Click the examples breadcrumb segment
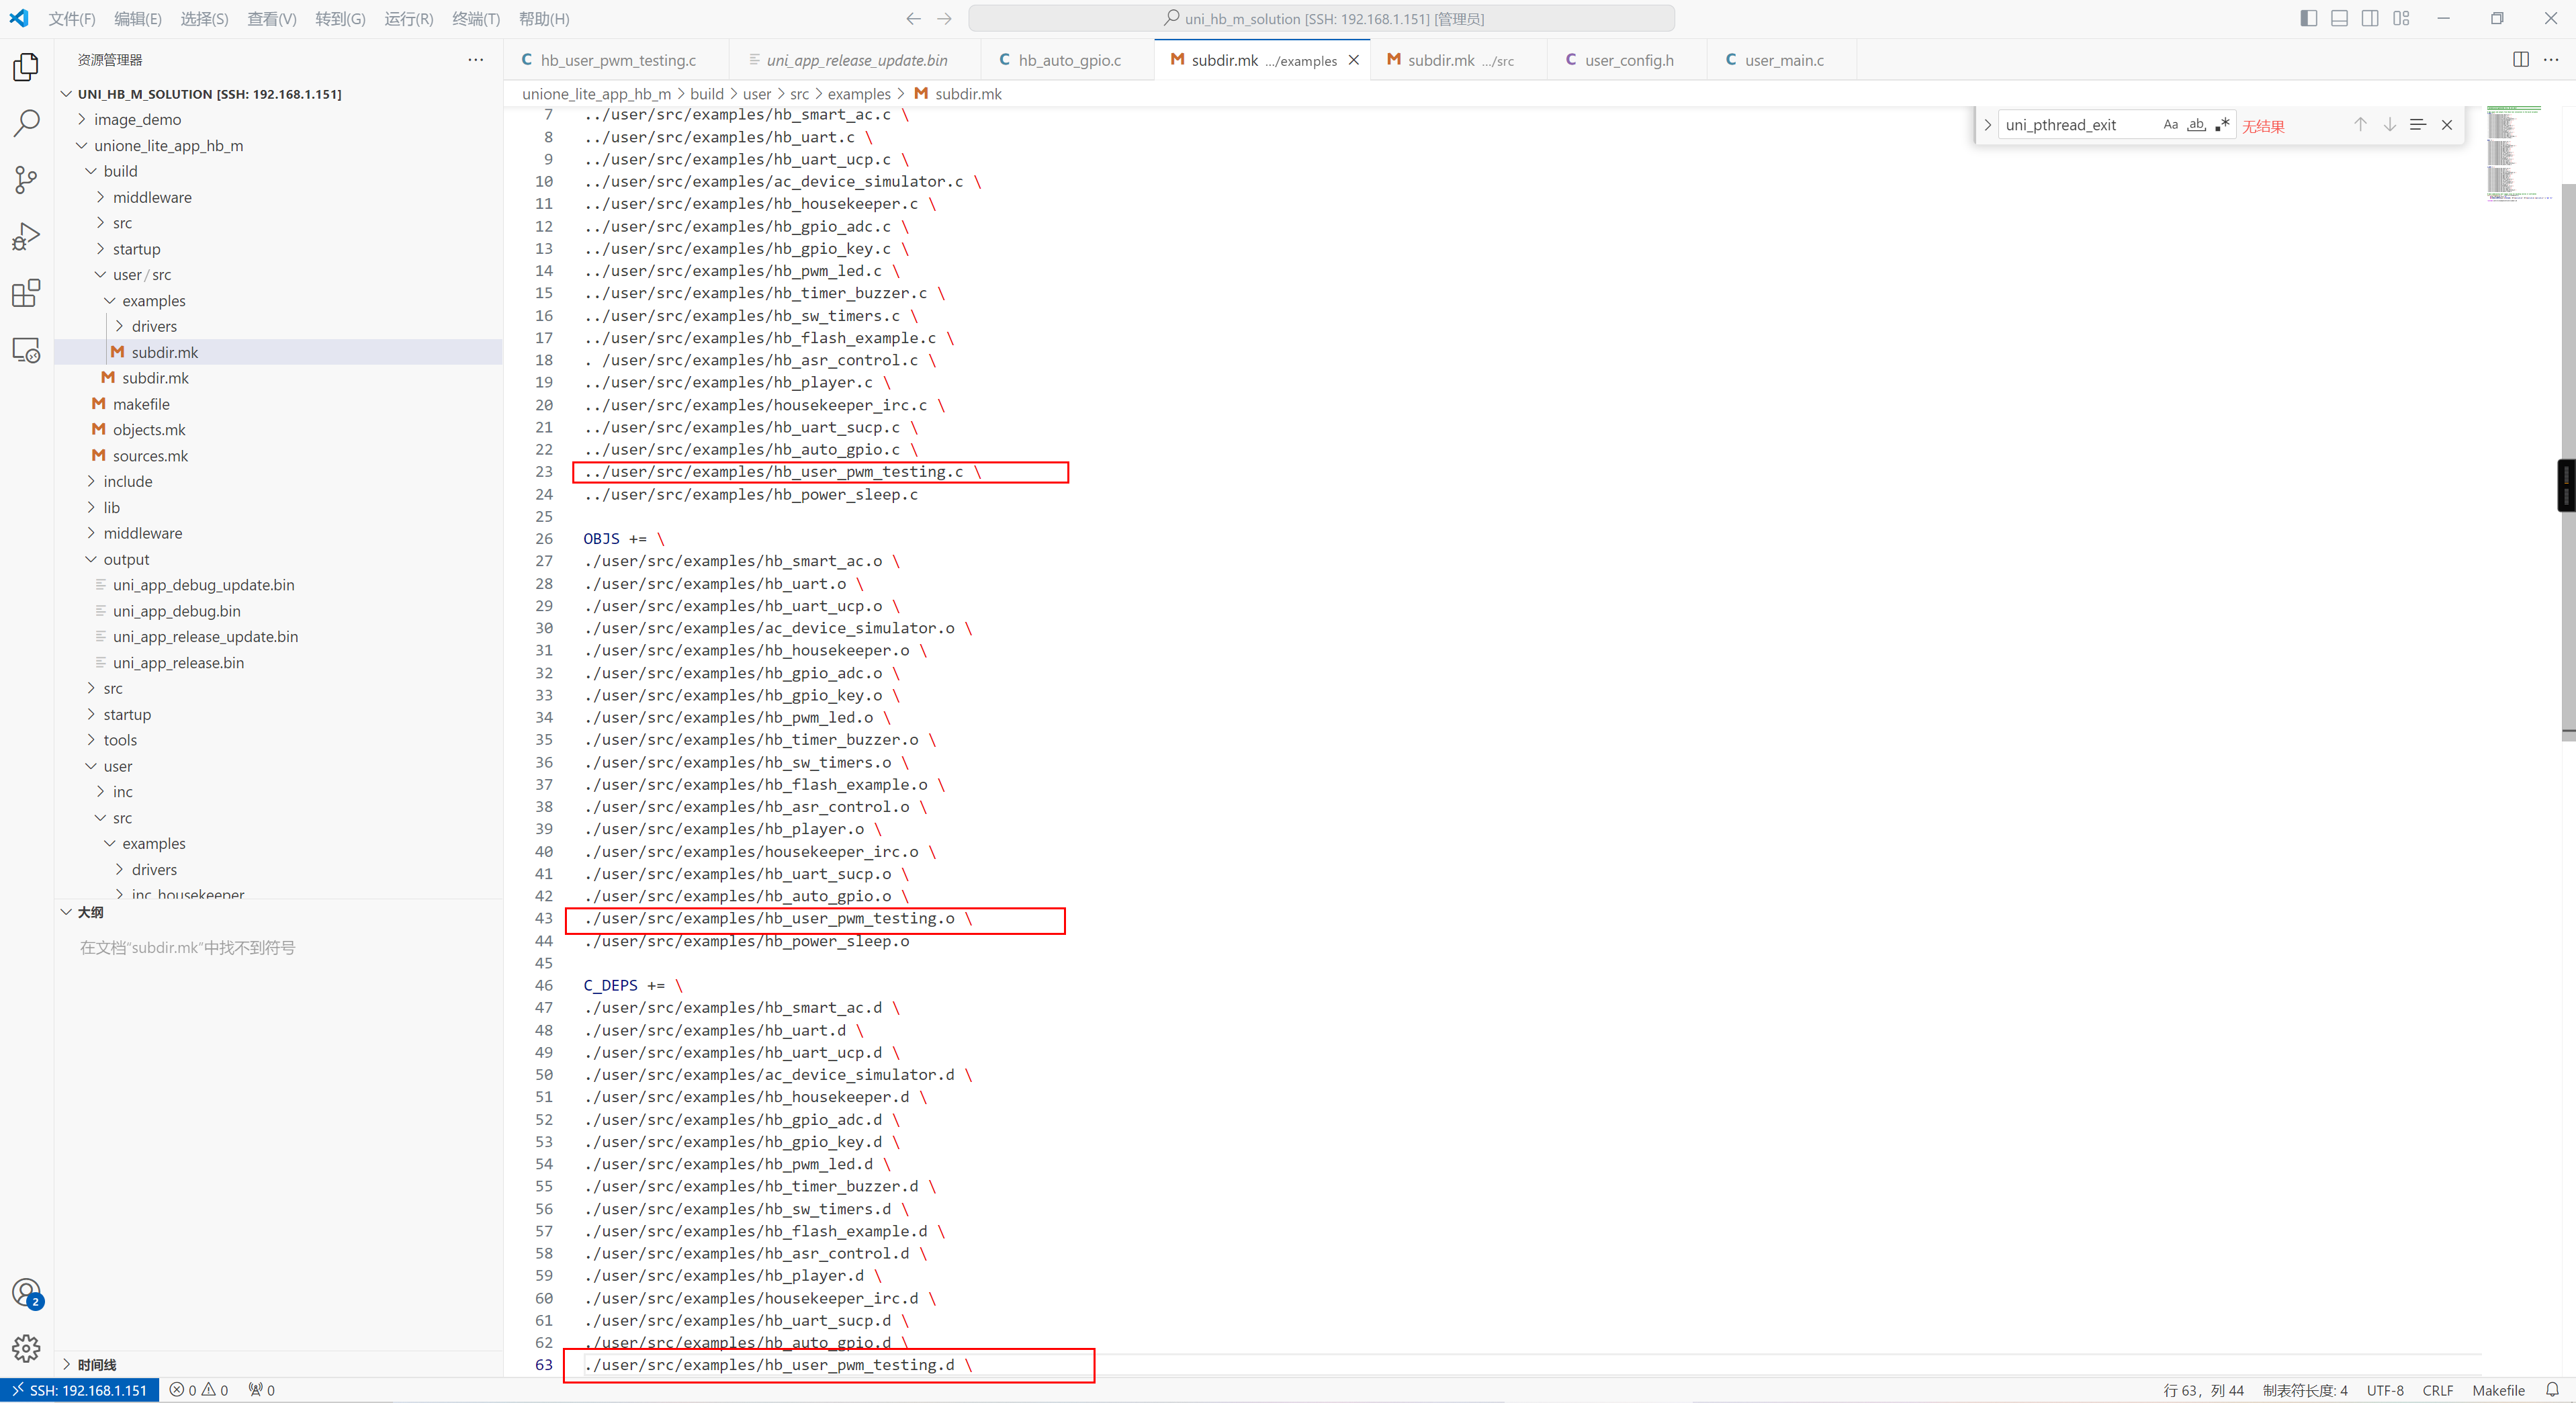 (859, 93)
